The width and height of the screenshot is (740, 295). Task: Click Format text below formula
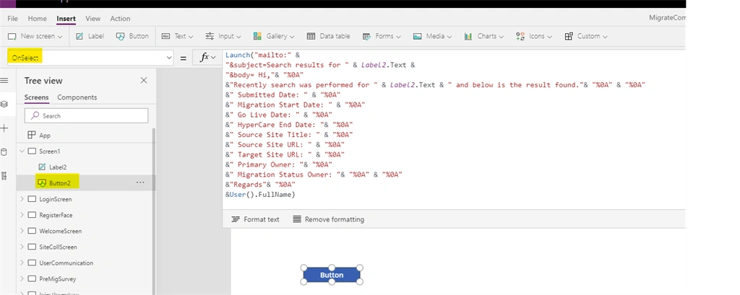pyautogui.click(x=255, y=219)
